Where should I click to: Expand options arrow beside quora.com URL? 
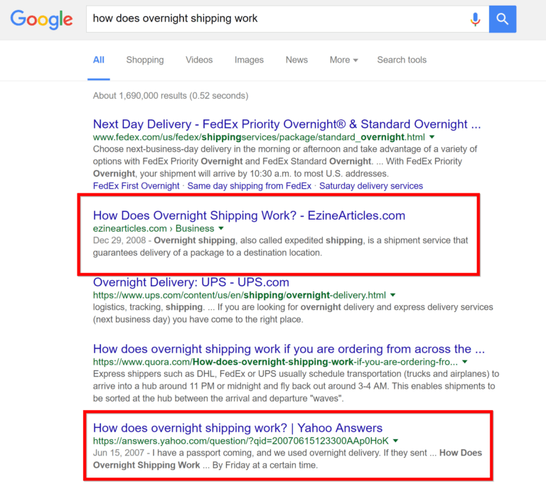tap(465, 362)
